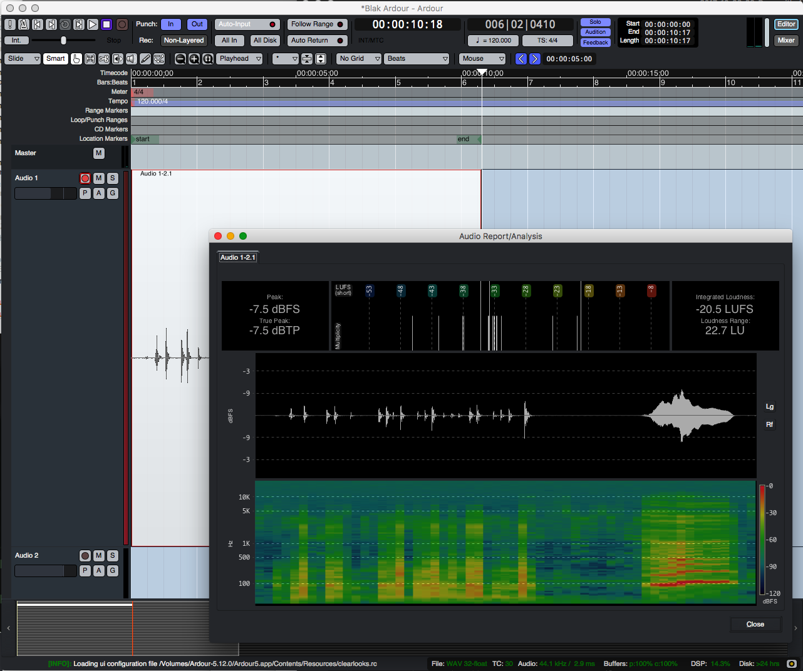Open the Beats grid units dropdown
Viewport: 803px width, 671px height.
(416, 58)
